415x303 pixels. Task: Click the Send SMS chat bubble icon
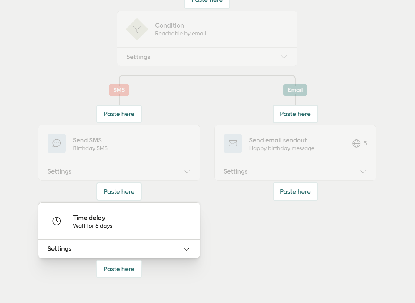pos(57,143)
